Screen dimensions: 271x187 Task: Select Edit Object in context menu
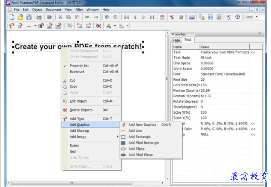point(91,101)
